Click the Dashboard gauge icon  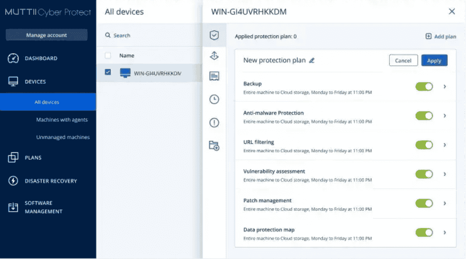13,59
